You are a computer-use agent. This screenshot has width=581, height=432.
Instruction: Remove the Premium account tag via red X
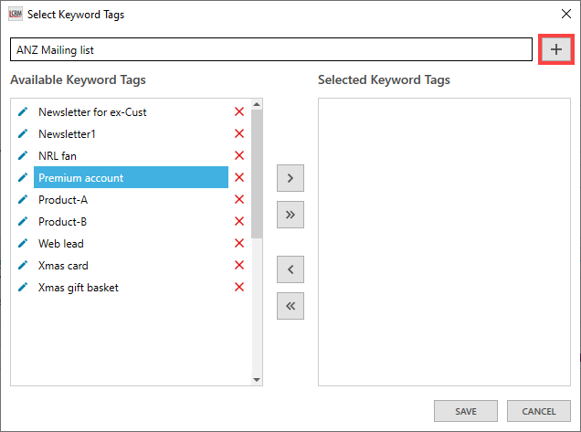coord(239,178)
